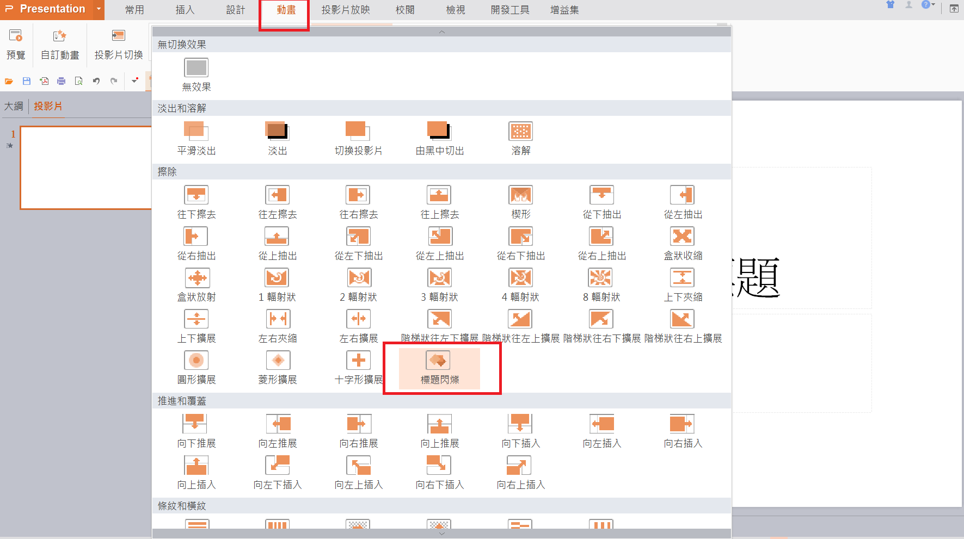Choose the 向右上插入 transition

pos(520,473)
